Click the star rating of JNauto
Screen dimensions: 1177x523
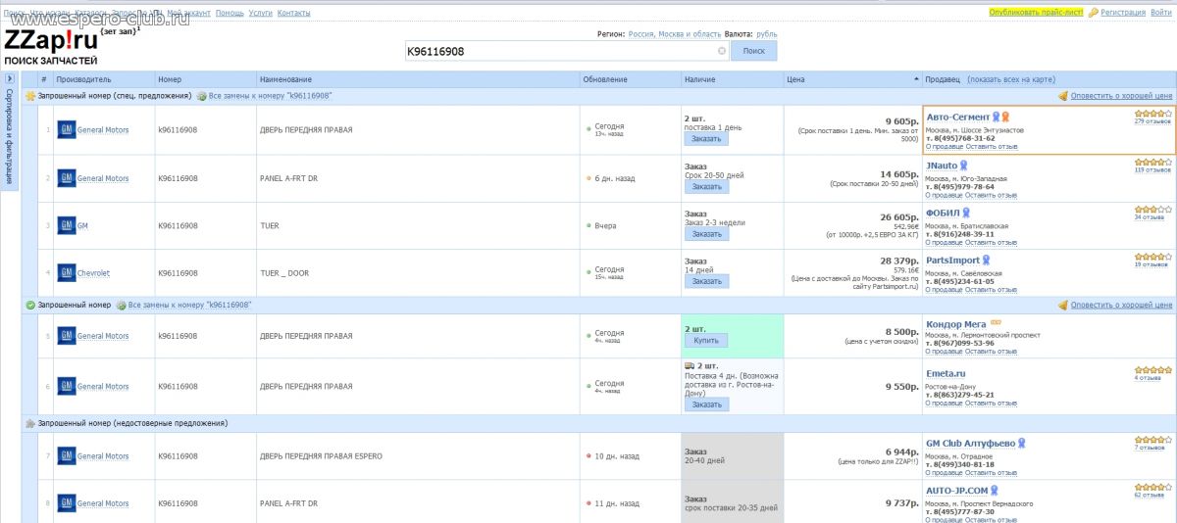click(1152, 162)
